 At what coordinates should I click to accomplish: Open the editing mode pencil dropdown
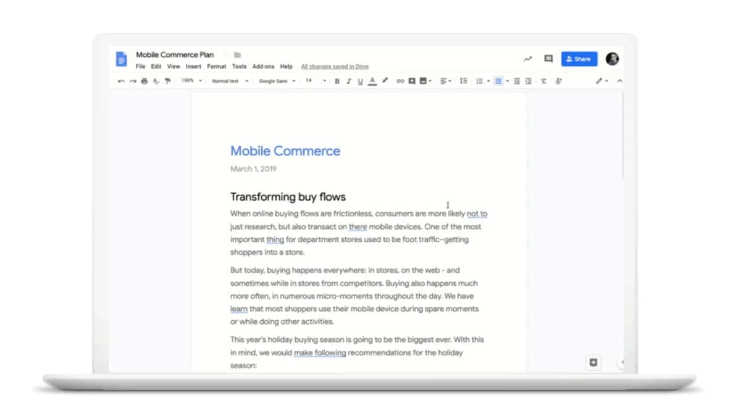[x=601, y=81]
